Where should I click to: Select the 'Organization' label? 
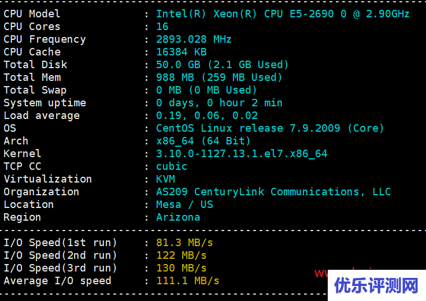41,192
